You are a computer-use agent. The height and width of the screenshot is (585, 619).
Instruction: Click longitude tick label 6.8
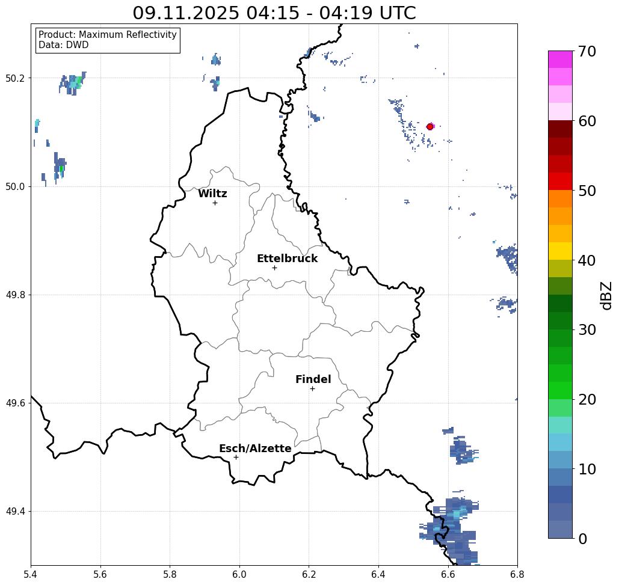point(517,574)
